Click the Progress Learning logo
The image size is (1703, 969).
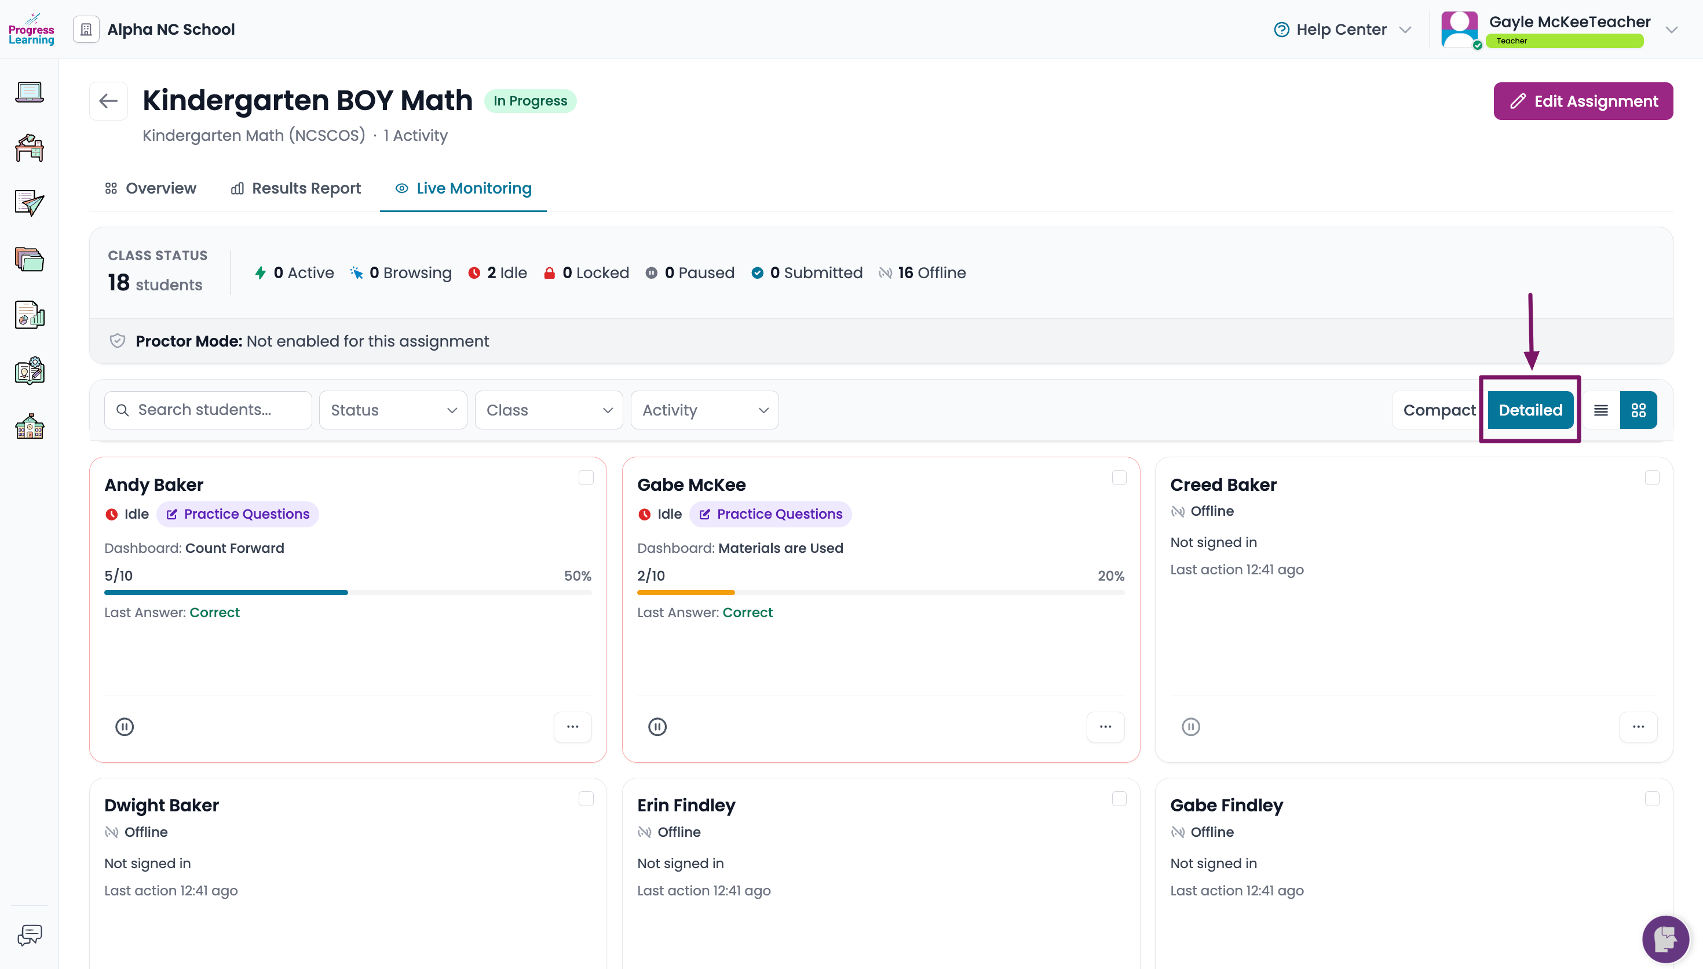(x=31, y=30)
